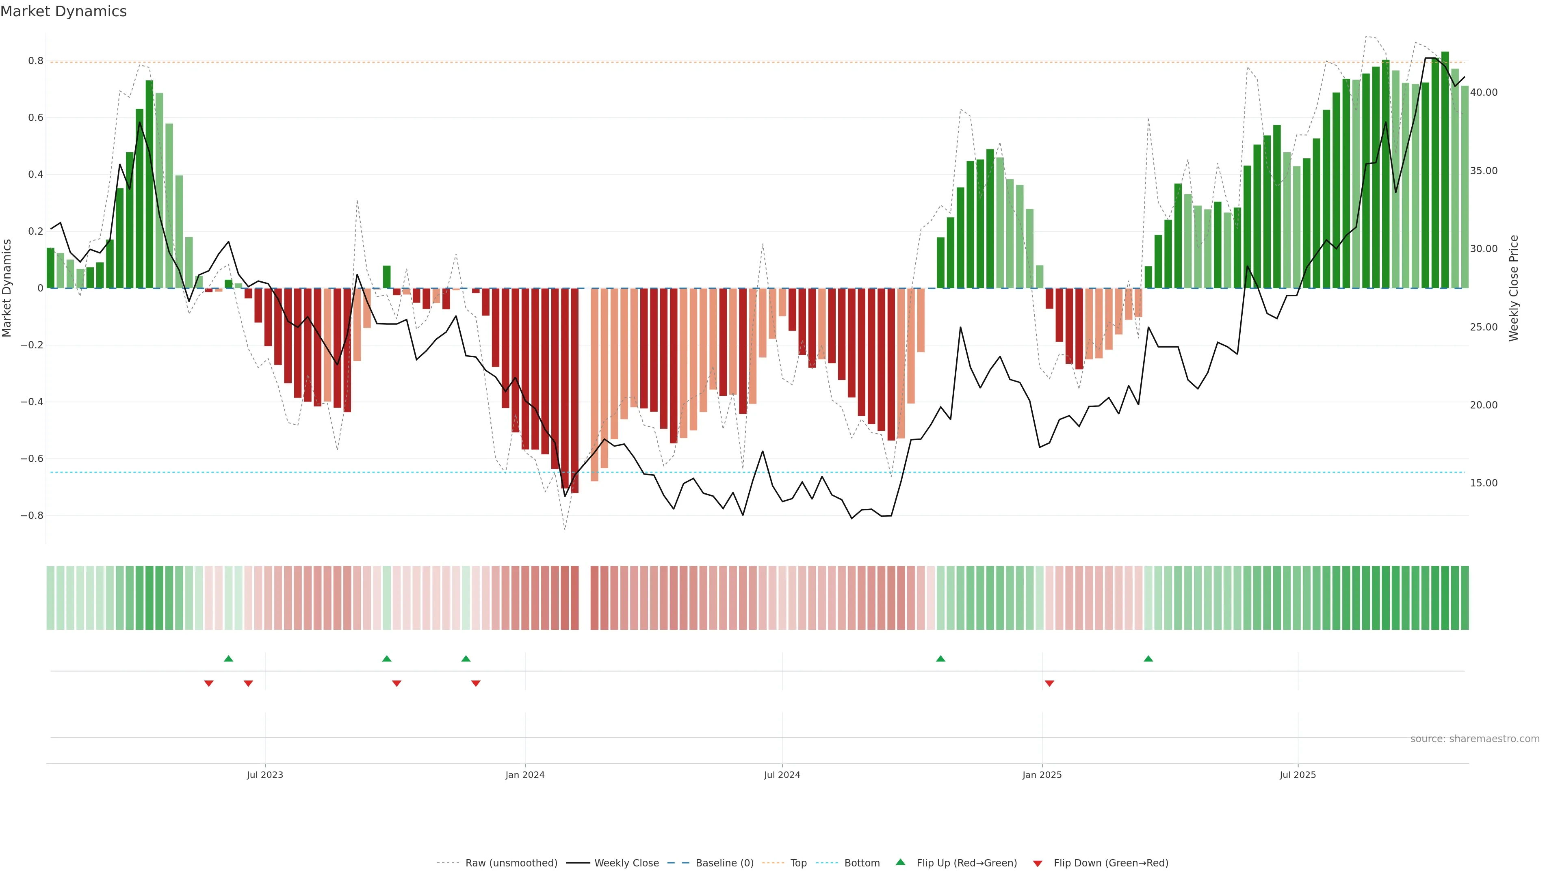Click the Bottom legend label

coord(862,863)
